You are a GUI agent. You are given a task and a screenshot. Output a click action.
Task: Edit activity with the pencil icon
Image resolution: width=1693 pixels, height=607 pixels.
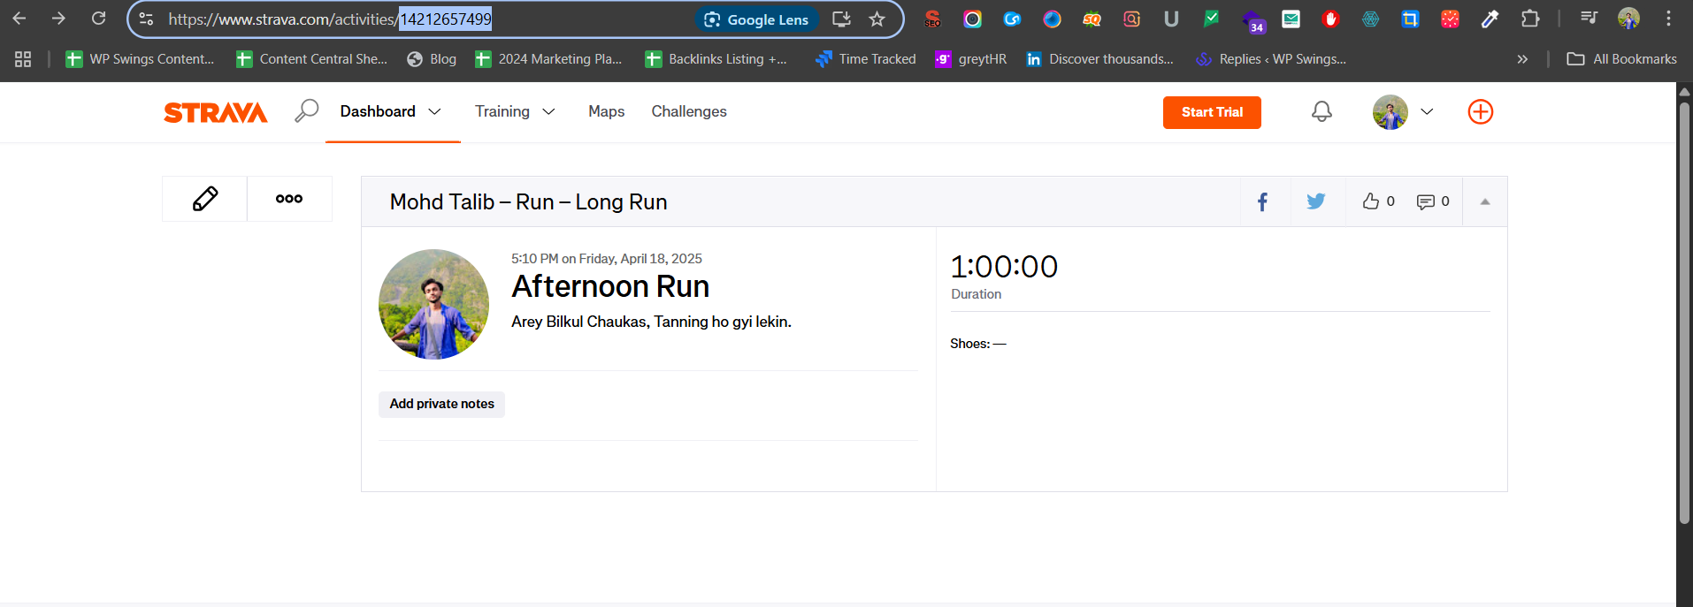[x=205, y=199]
